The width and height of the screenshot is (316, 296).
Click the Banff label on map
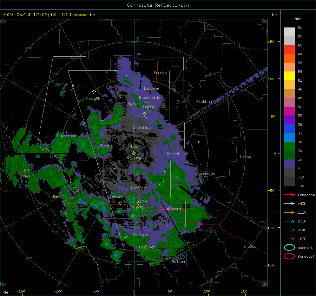(58, 196)
